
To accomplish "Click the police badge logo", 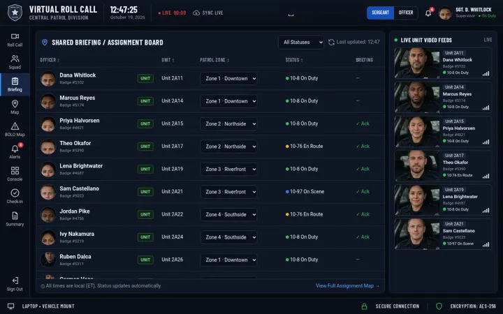I will pos(15,13).
